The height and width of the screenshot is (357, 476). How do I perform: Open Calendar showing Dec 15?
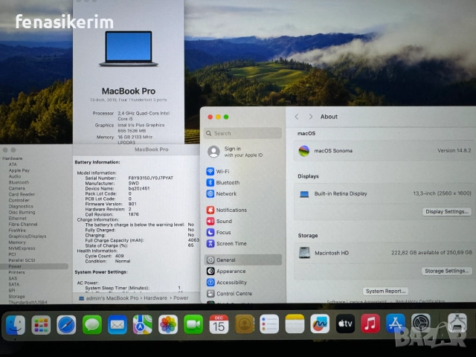tap(219, 324)
